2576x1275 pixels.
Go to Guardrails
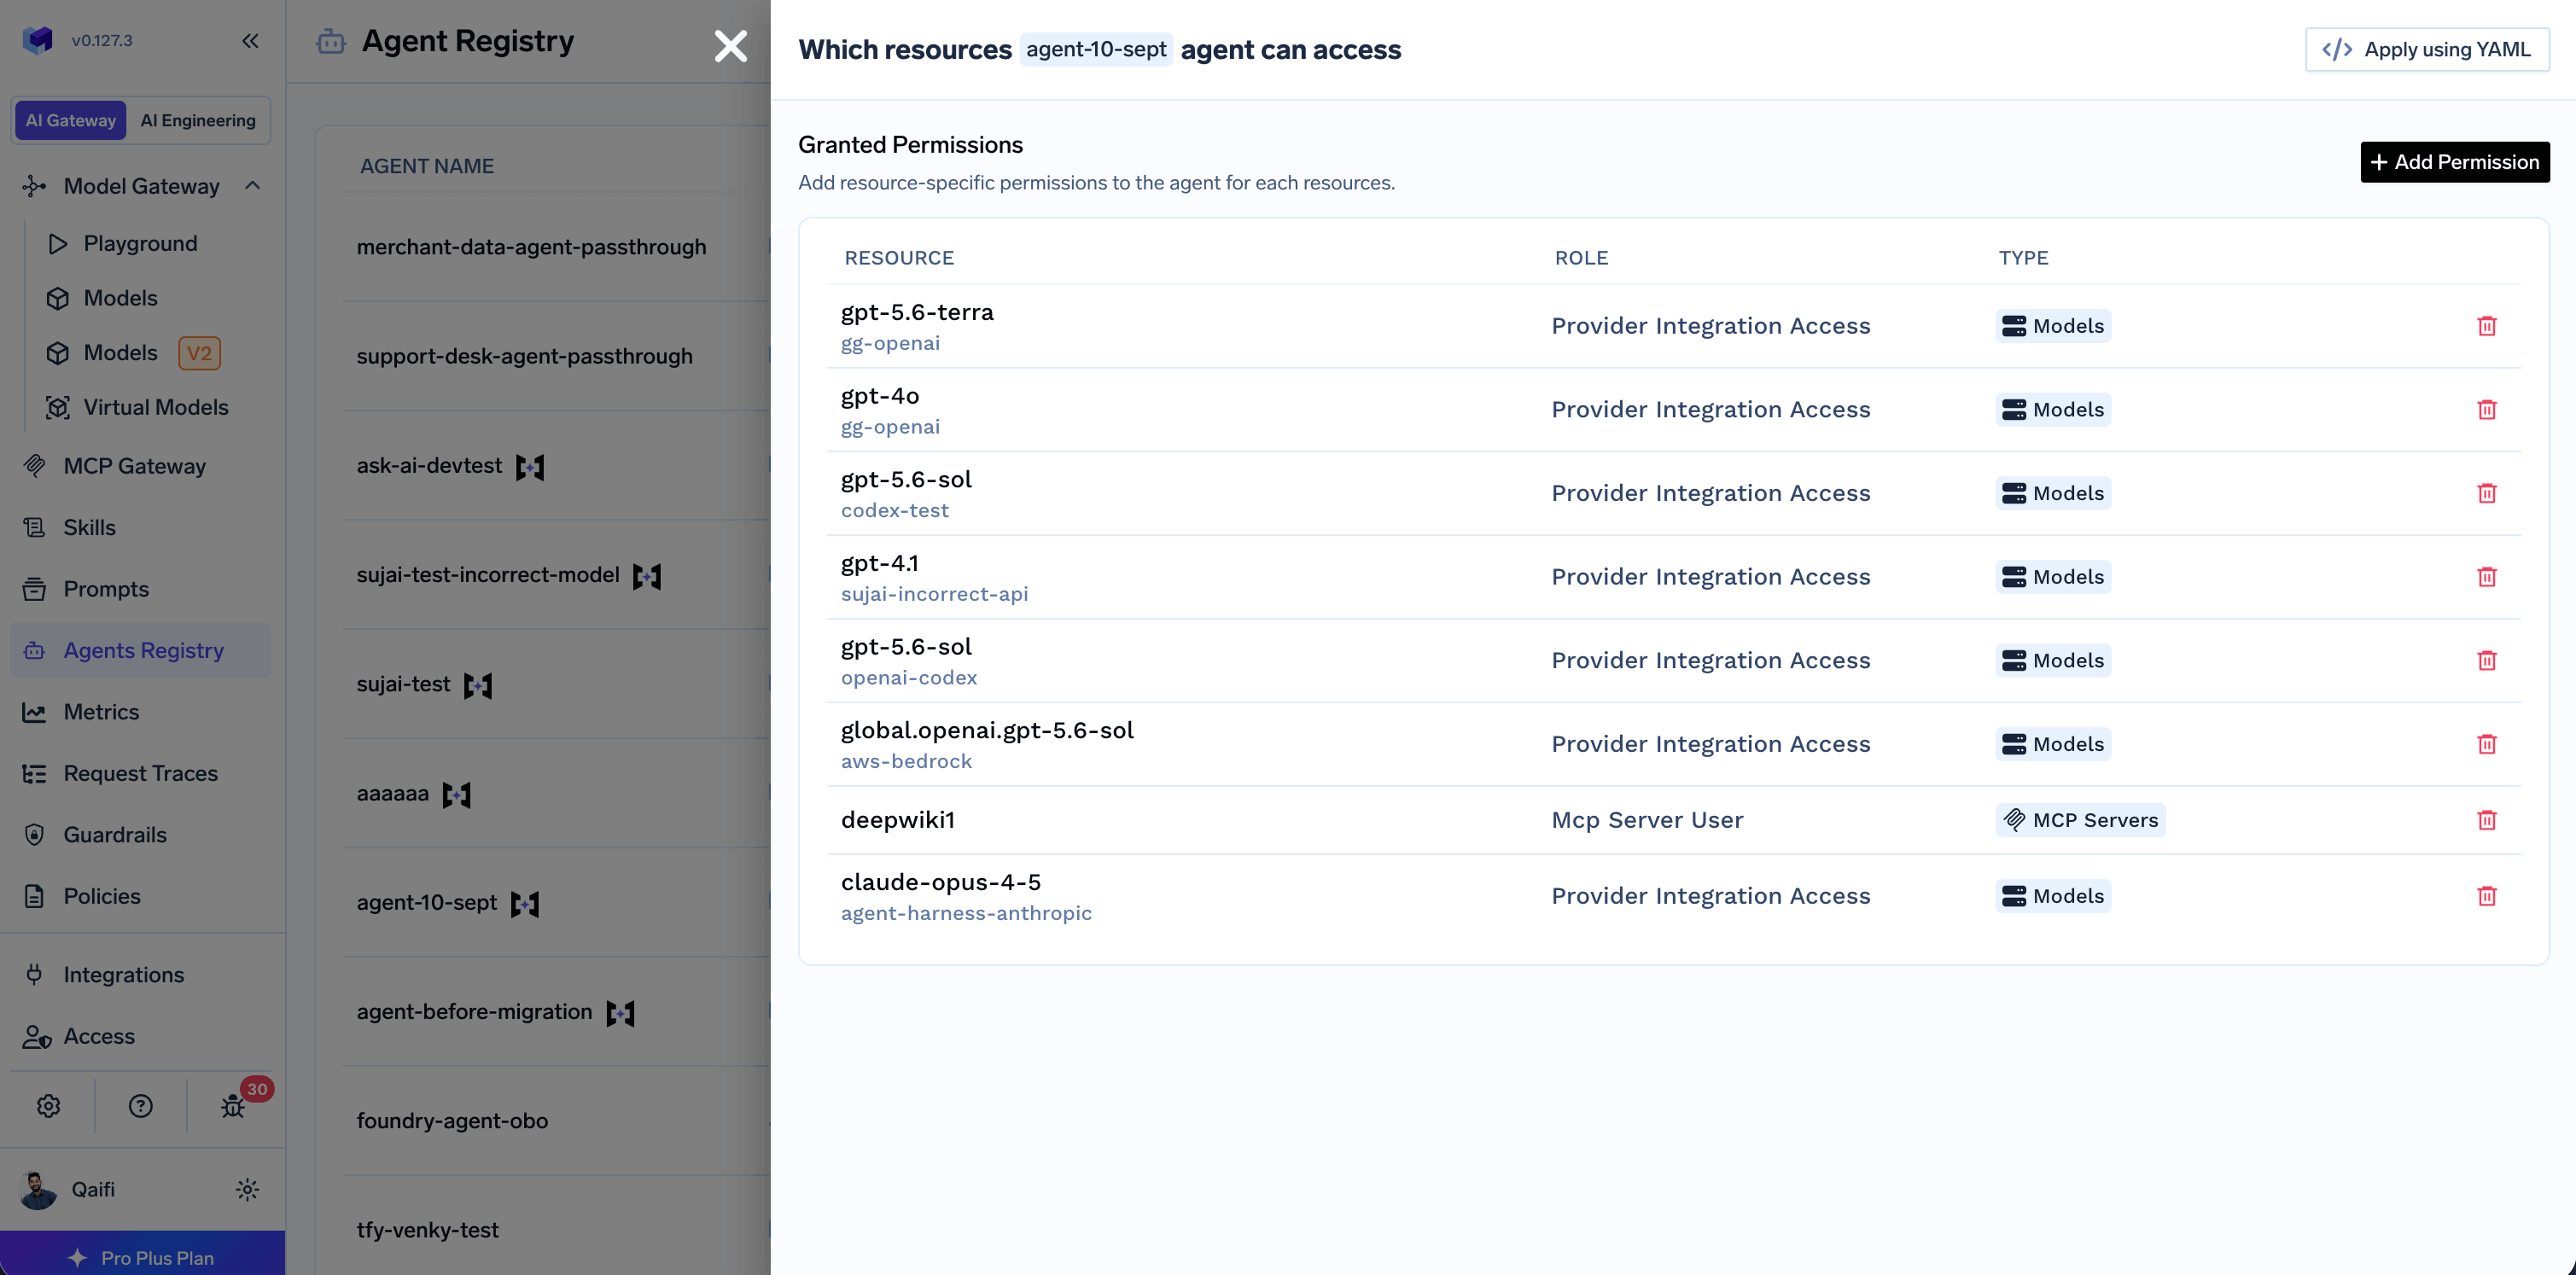click(x=115, y=835)
